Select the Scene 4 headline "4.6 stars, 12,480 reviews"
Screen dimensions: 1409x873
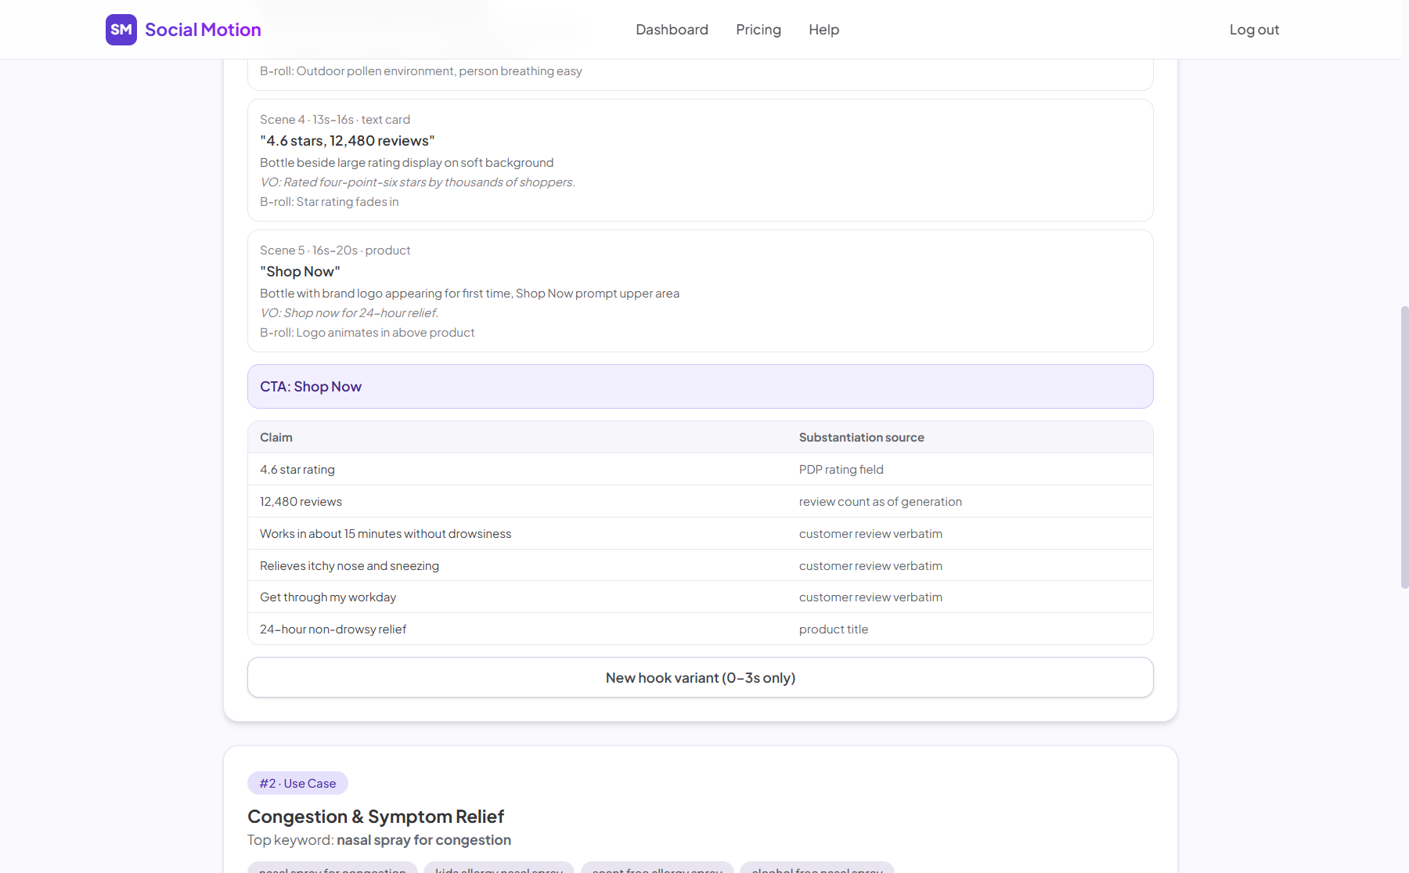[348, 141]
